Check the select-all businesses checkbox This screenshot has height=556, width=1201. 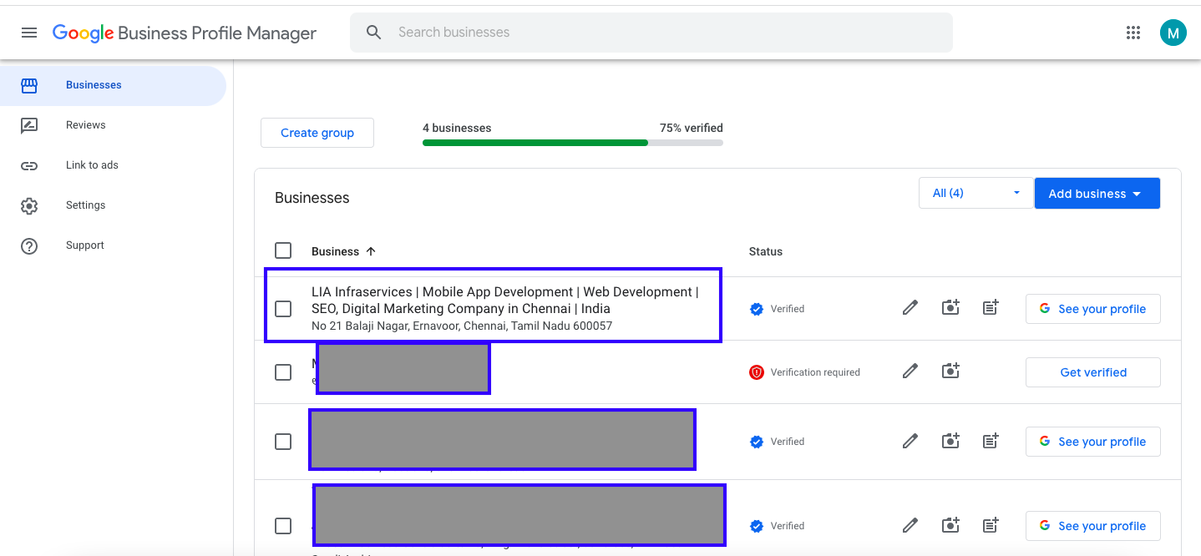[283, 250]
